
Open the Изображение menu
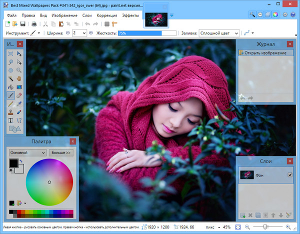64,15
